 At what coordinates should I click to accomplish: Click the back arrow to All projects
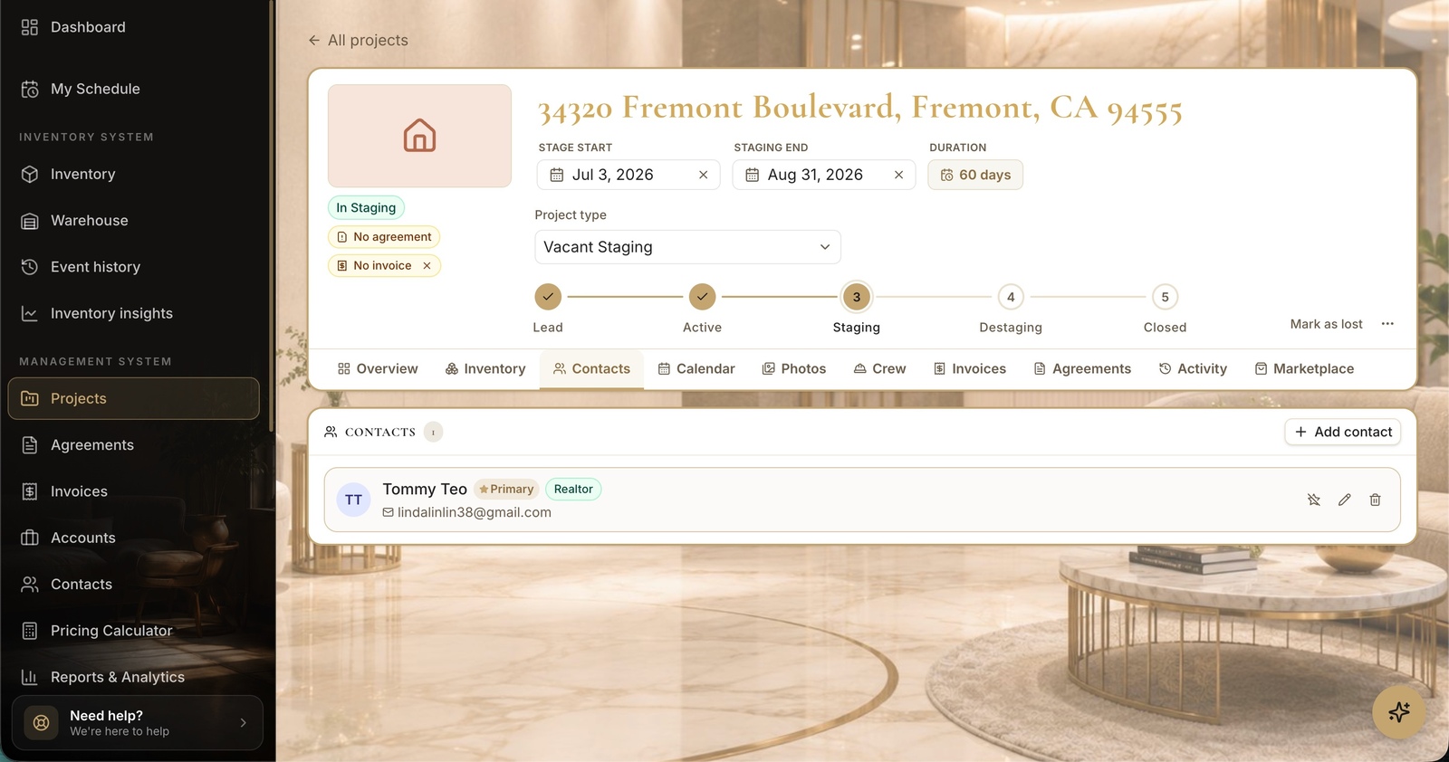click(x=314, y=40)
